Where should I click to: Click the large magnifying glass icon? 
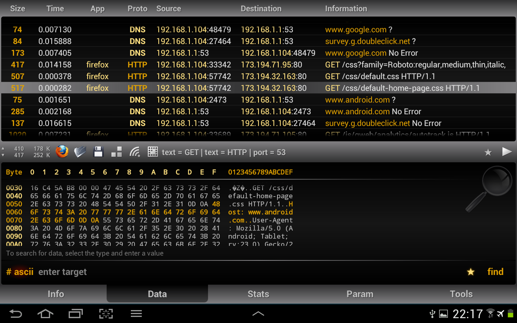[x=489, y=189]
